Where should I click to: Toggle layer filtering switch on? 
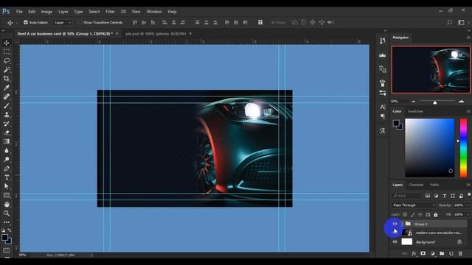(x=469, y=194)
